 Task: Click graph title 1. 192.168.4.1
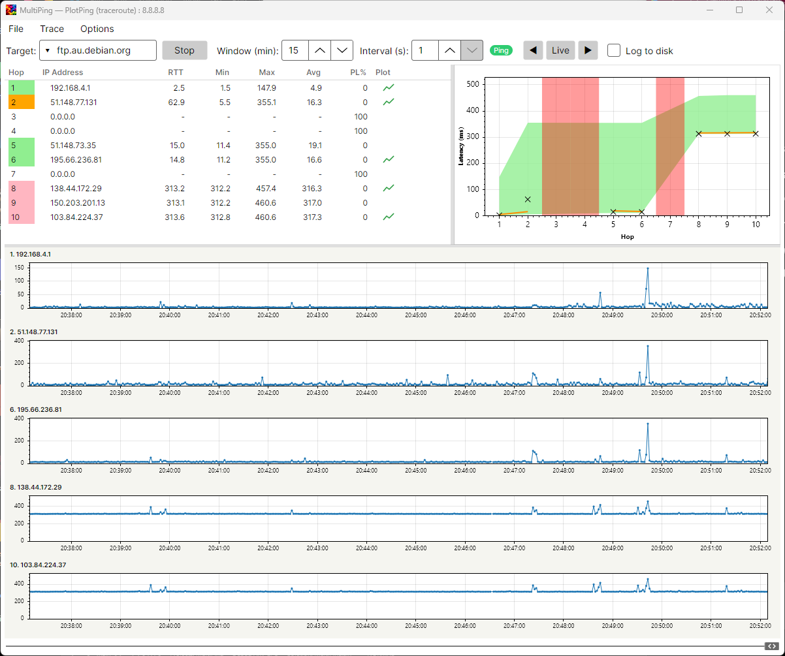pyautogui.click(x=30, y=254)
